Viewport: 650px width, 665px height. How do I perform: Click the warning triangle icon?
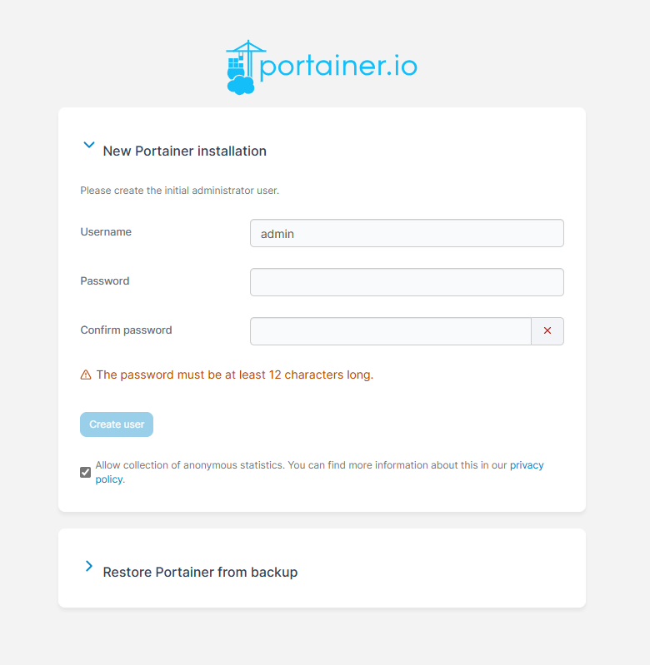click(86, 375)
